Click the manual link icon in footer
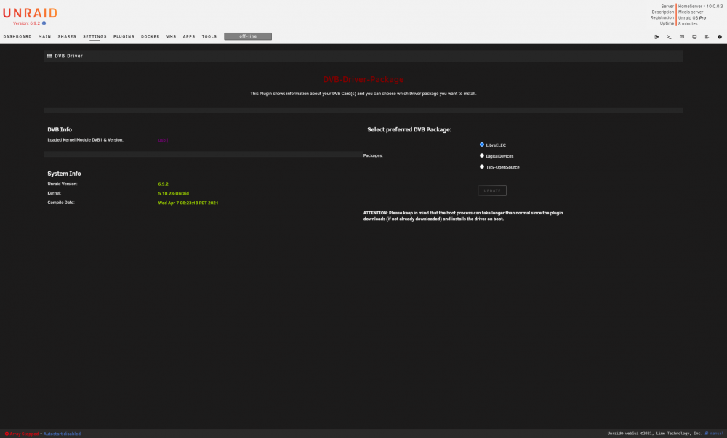The image size is (727, 438). (x=707, y=434)
